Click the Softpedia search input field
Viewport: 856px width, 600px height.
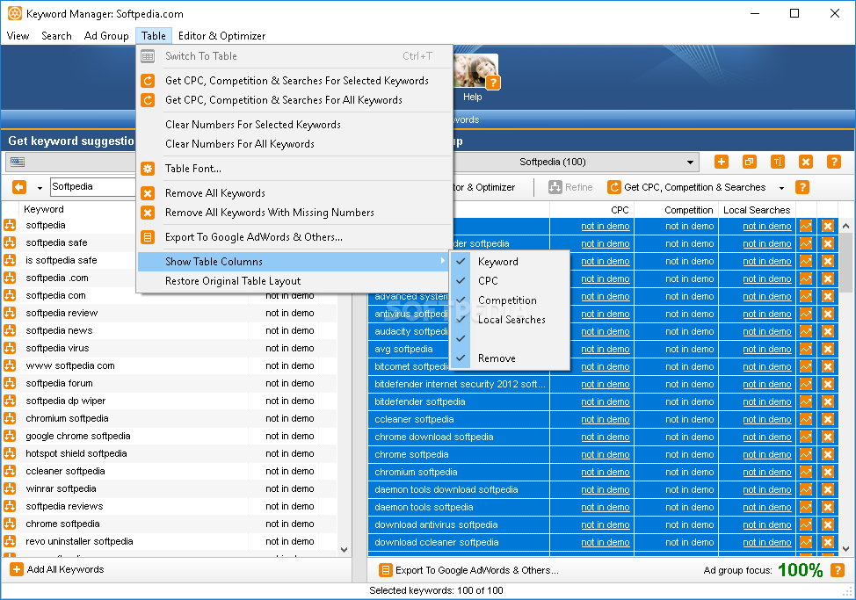click(x=93, y=186)
